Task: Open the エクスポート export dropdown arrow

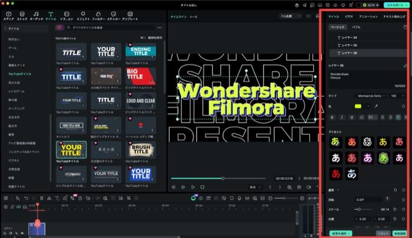Action: point(406,5)
